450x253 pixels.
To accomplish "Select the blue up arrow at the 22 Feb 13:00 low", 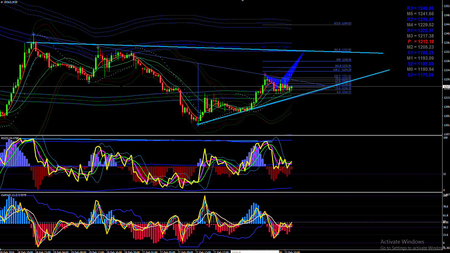I will point(198,124).
